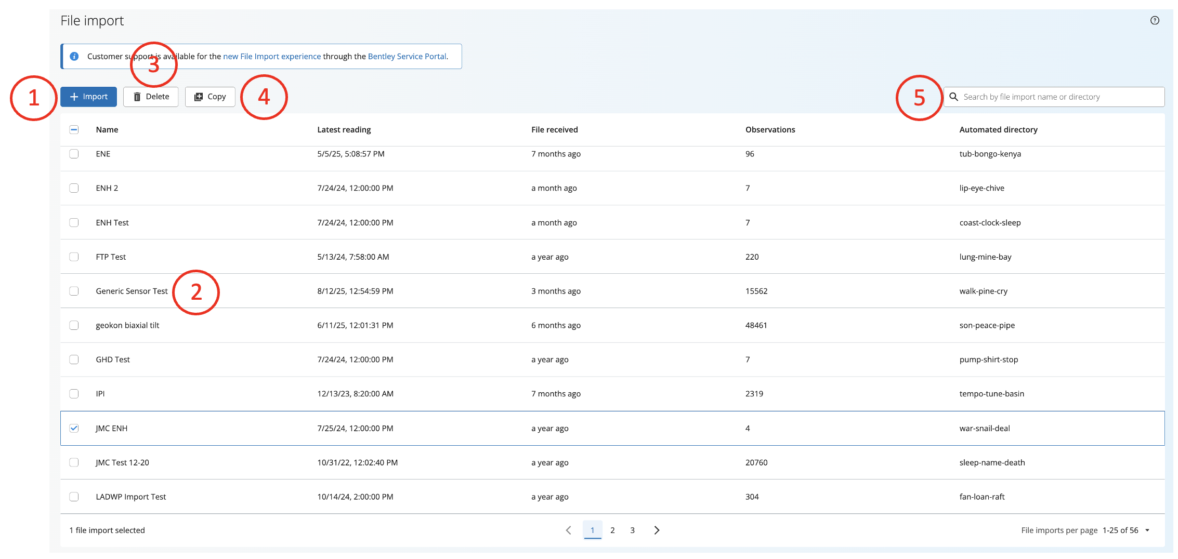
Task: Uncheck the JMC ENH row checkbox
Action: pyautogui.click(x=74, y=429)
